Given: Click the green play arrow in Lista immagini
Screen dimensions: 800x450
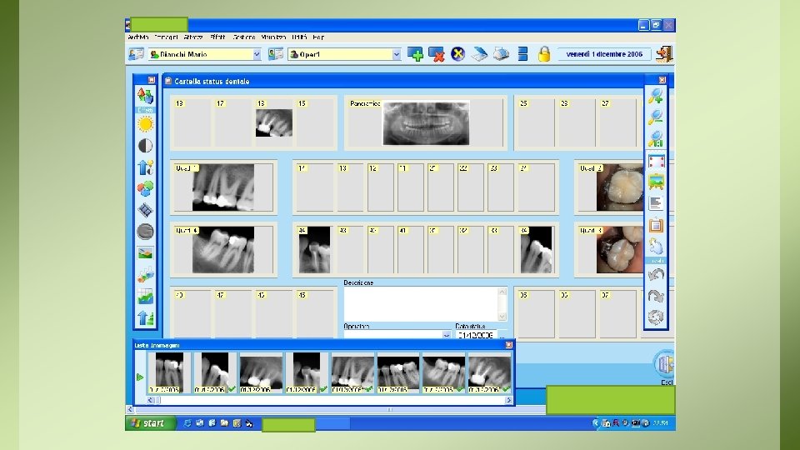Looking at the screenshot, I should coord(140,377).
